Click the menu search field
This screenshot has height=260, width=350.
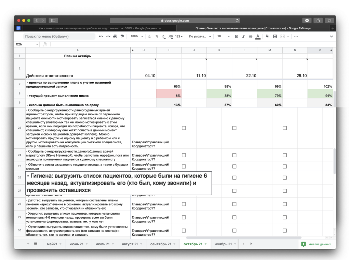58,37
